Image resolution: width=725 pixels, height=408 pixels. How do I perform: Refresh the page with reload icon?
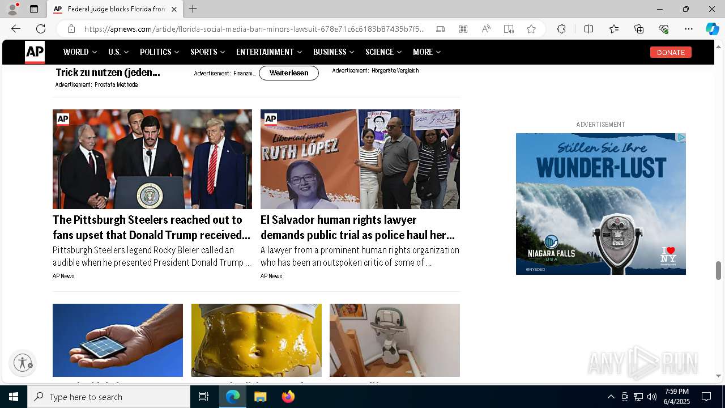41,29
